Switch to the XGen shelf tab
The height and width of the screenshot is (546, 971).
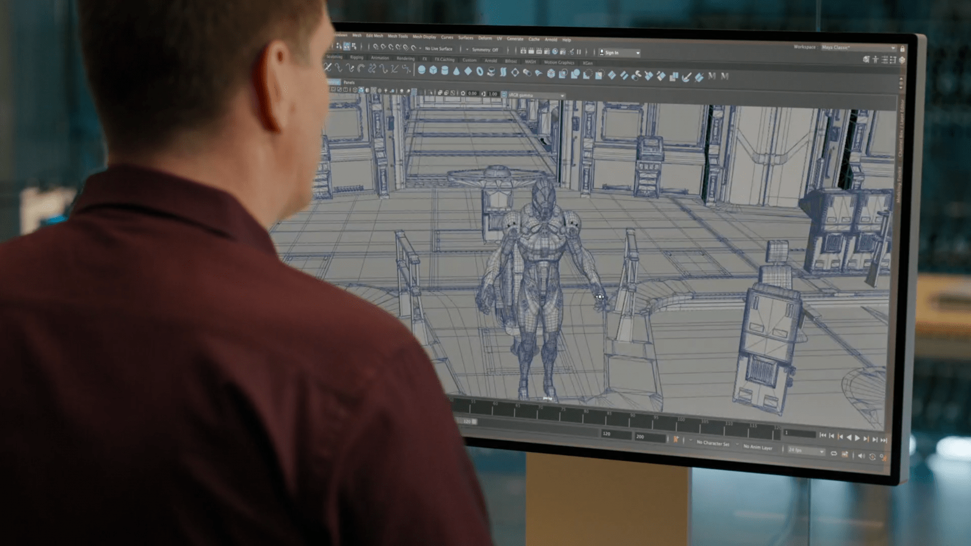587,63
